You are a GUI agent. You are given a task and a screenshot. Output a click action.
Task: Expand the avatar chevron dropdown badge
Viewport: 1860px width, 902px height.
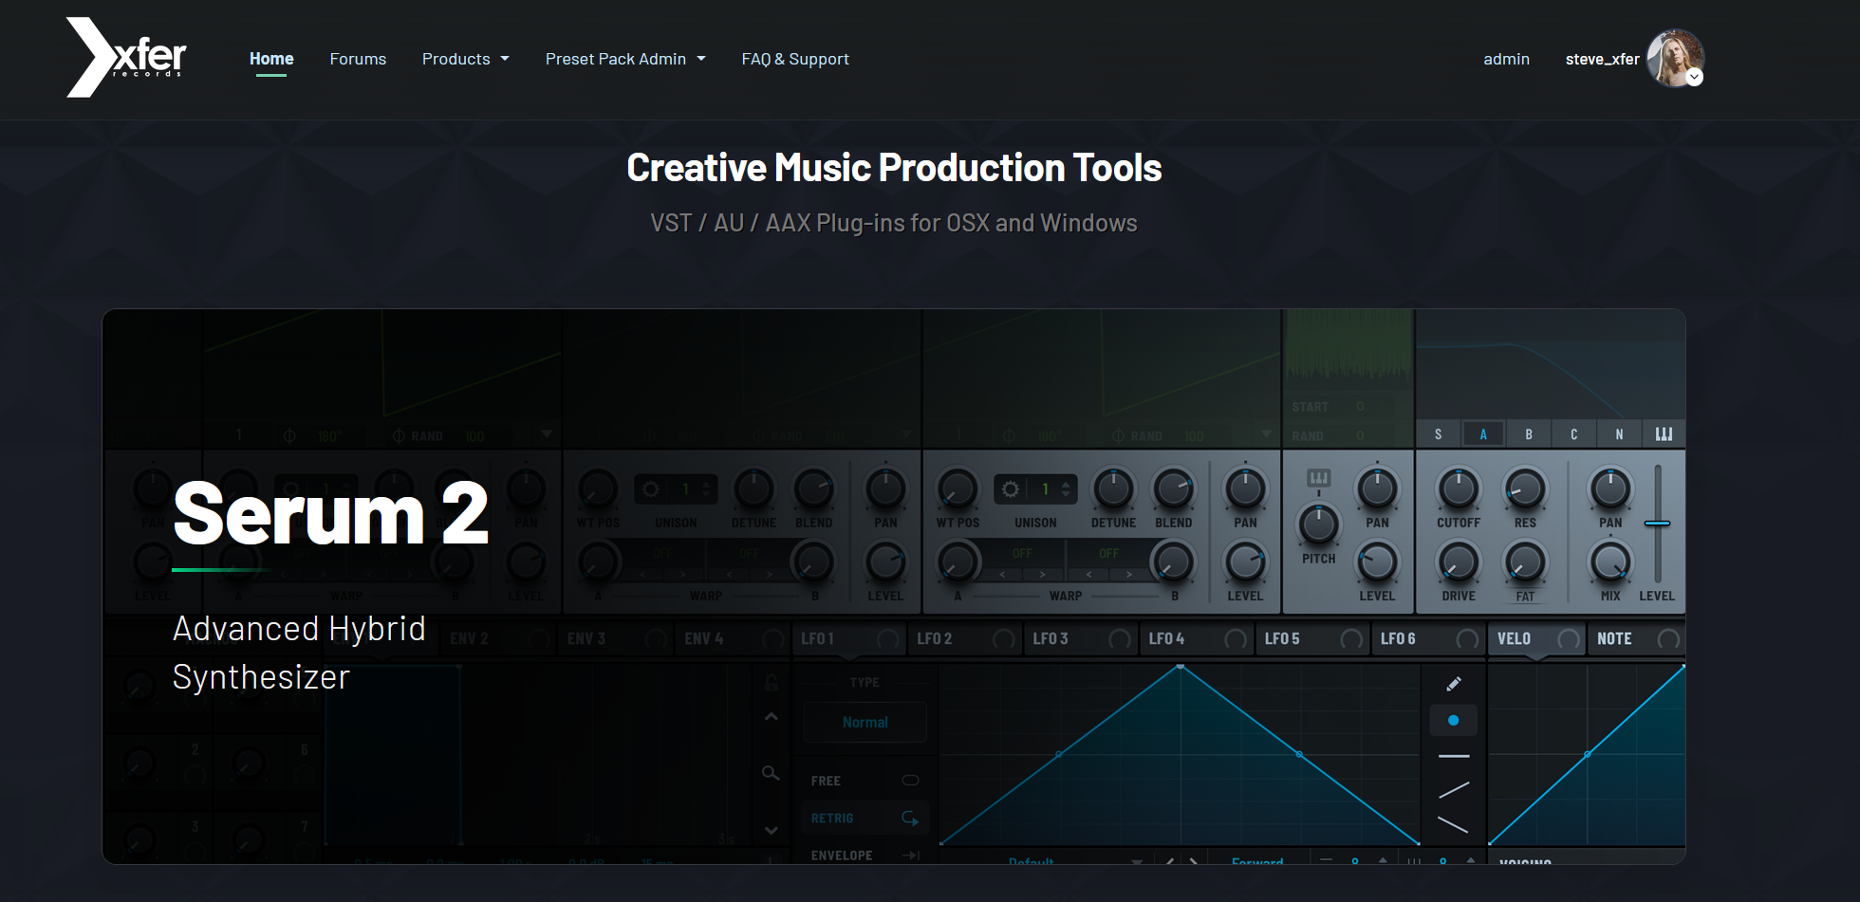[x=1695, y=78]
